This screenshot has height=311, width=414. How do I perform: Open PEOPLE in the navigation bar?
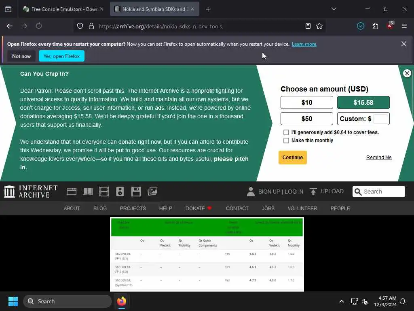coord(340,209)
